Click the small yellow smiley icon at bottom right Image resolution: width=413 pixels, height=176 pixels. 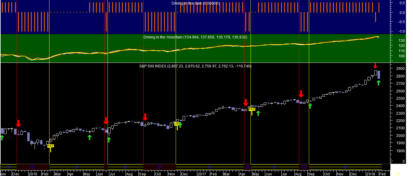pos(397,173)
